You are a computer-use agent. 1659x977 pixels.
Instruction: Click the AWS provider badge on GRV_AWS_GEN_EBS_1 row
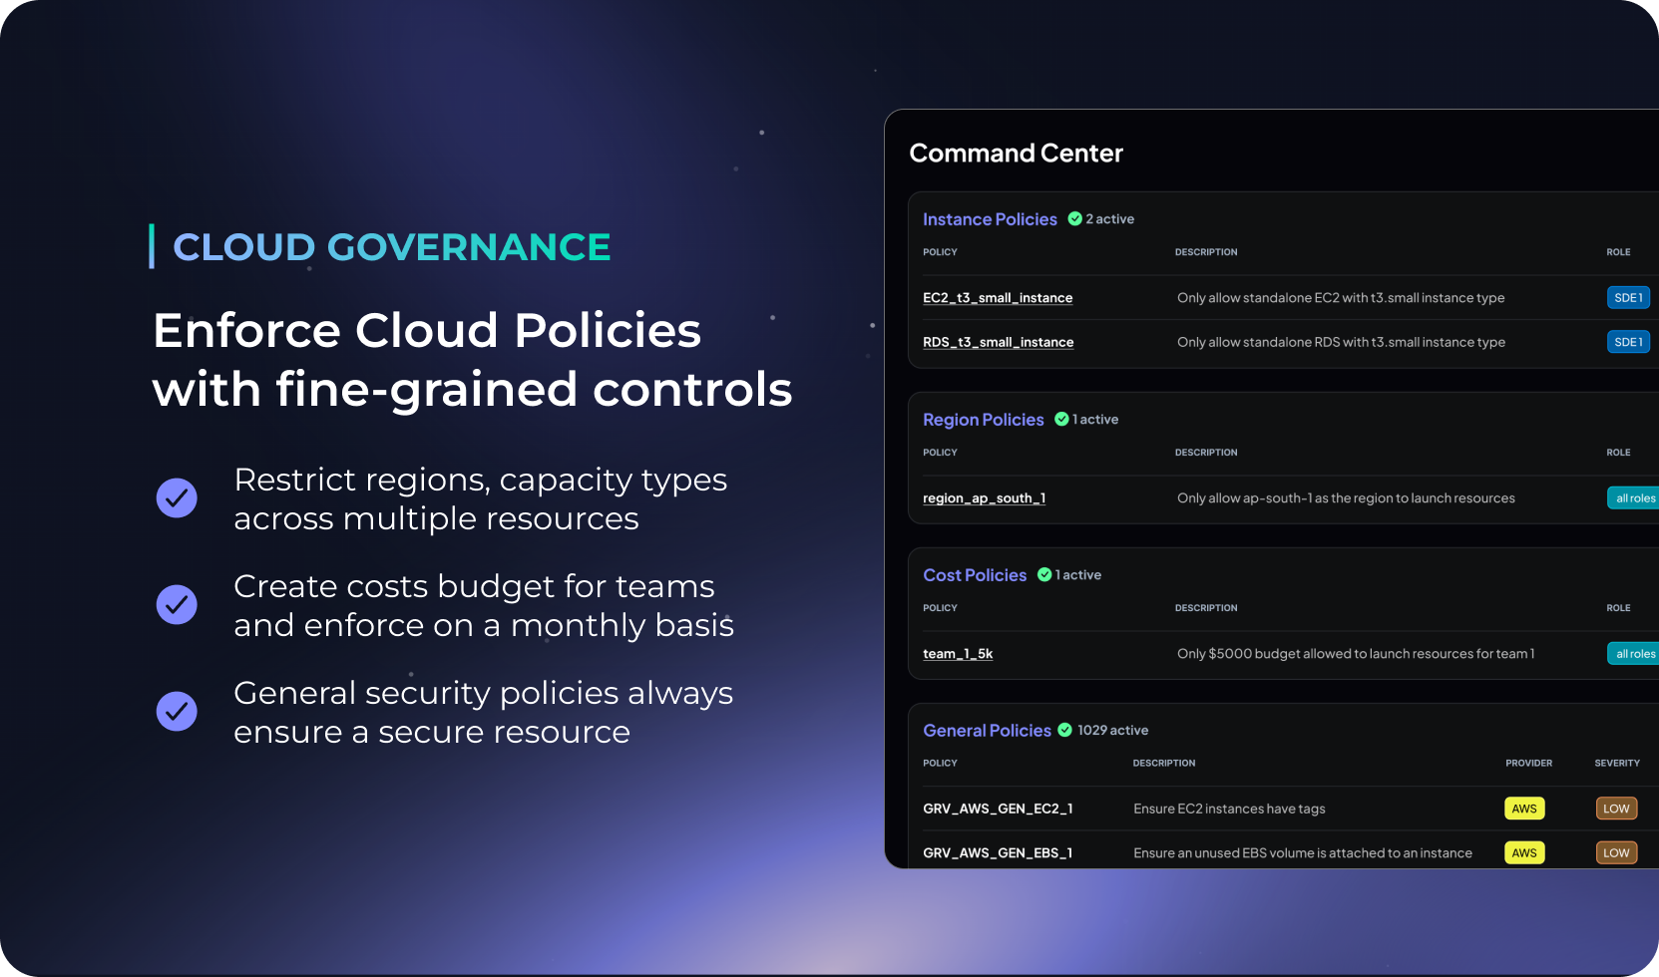pos(1524,852)
